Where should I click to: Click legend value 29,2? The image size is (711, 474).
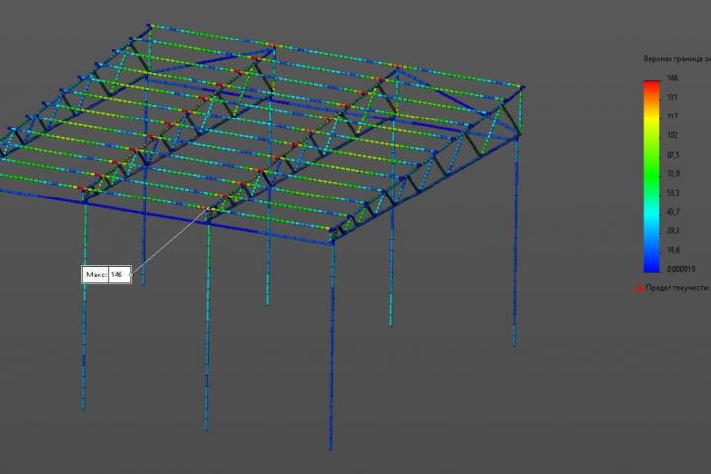(x=672, y=231)
